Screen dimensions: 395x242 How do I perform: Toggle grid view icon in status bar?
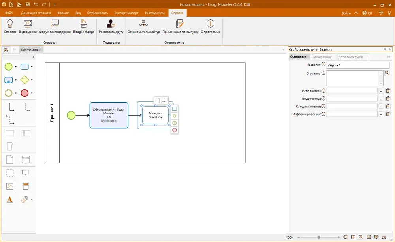pyautogui.click(x=353, y=237)
